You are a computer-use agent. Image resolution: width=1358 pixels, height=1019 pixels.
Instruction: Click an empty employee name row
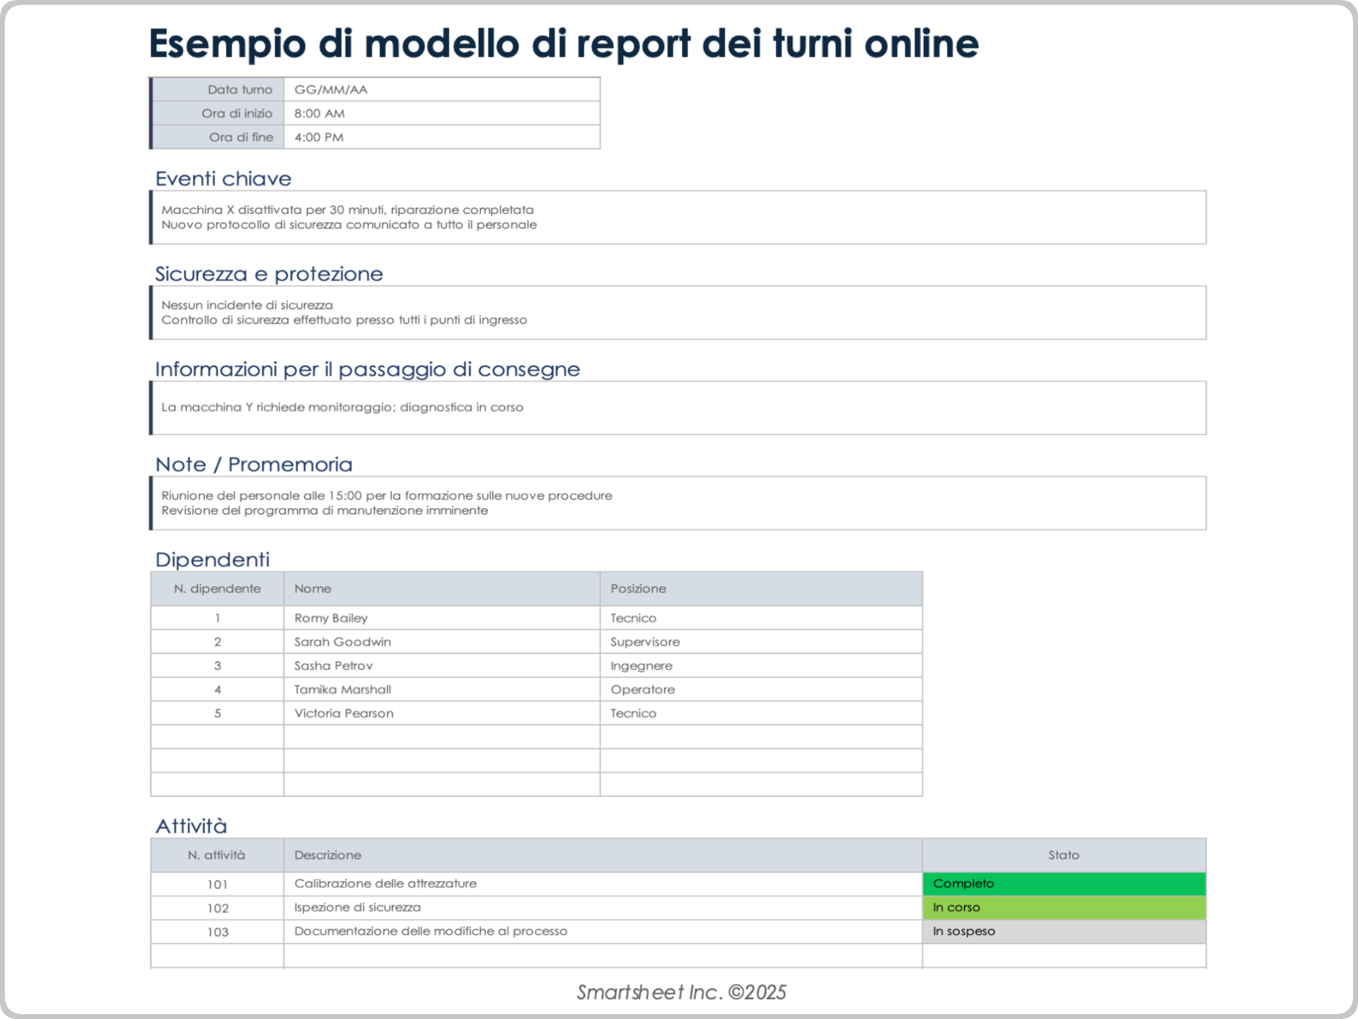click(441, 737)
